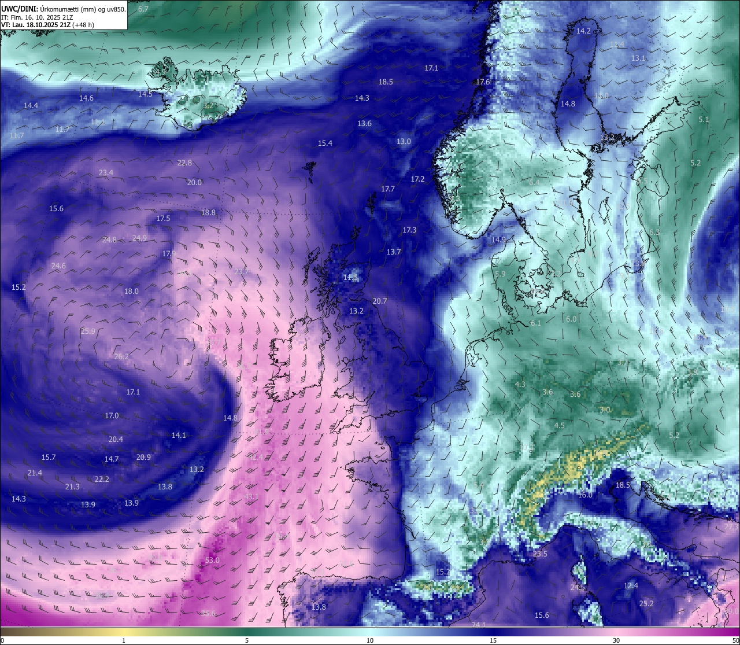
Task: Click the 20.4 map value
Action: 116,439
